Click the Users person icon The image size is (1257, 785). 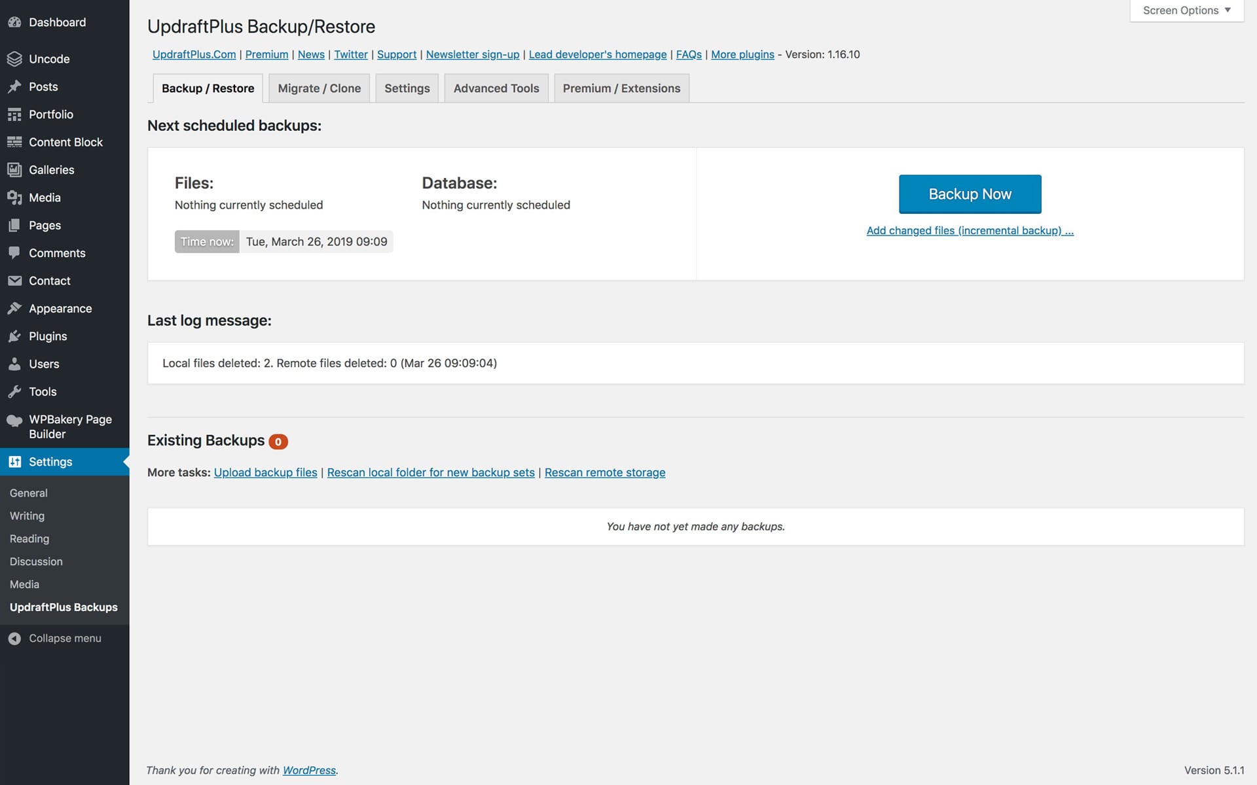point(14,364)
